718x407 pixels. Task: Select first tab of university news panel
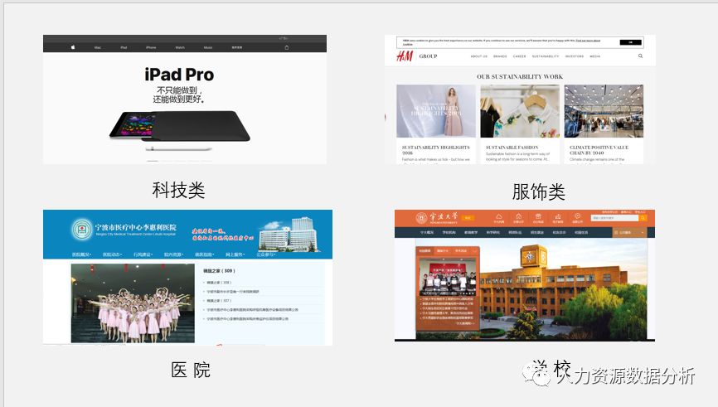[x=424, y=251]
